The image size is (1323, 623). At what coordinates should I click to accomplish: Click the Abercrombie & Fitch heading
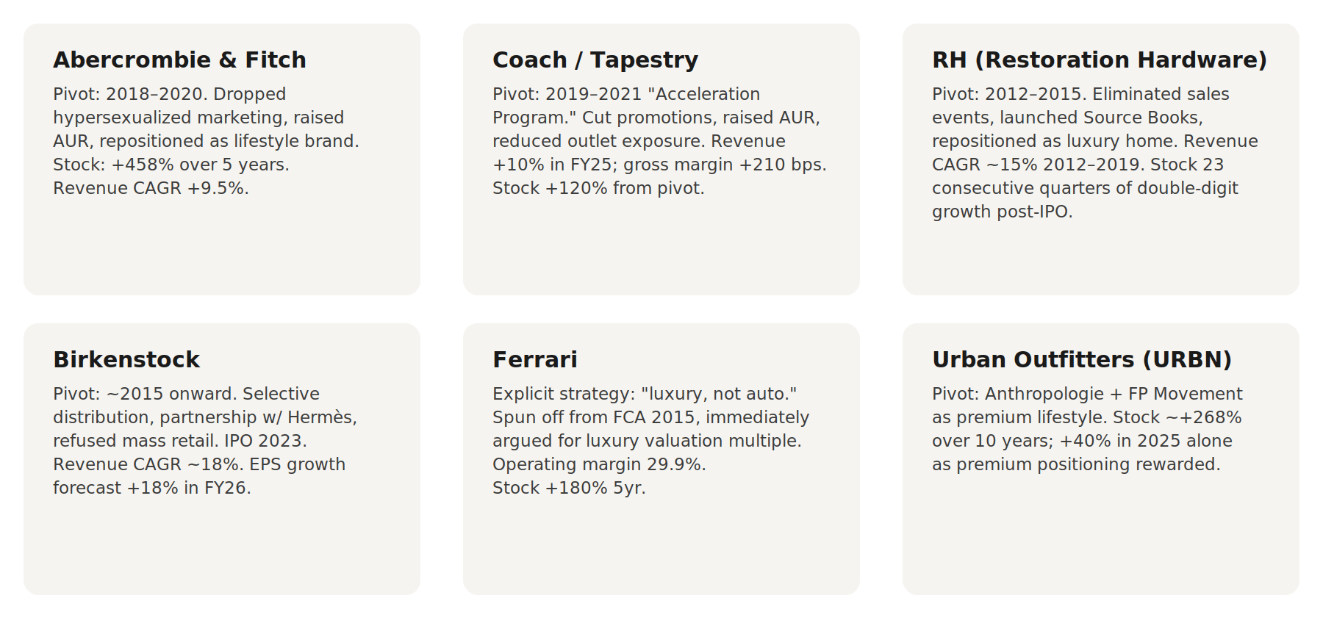179,60
